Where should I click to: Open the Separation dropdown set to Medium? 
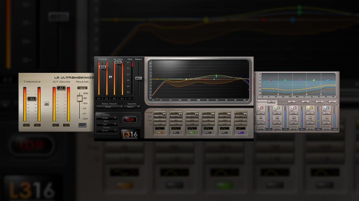(x=131, y=107)
